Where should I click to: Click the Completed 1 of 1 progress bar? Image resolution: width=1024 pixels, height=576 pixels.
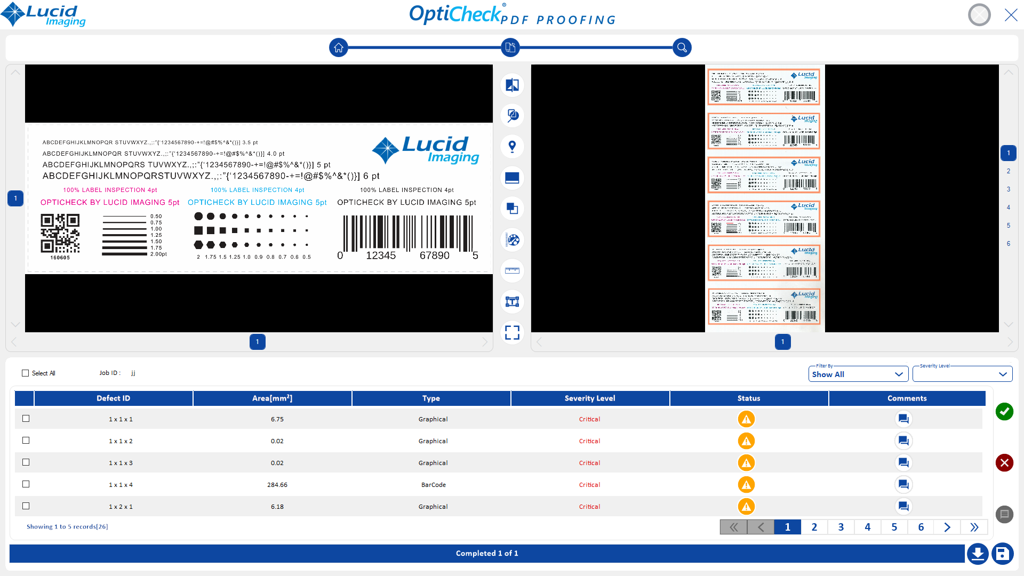pyautogui.click(x=487, y=554)
